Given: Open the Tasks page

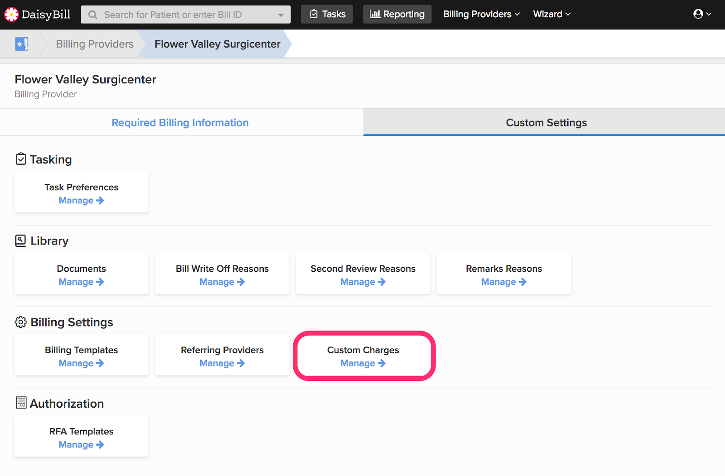Looking at the screenshot, I should click(327, 14).
